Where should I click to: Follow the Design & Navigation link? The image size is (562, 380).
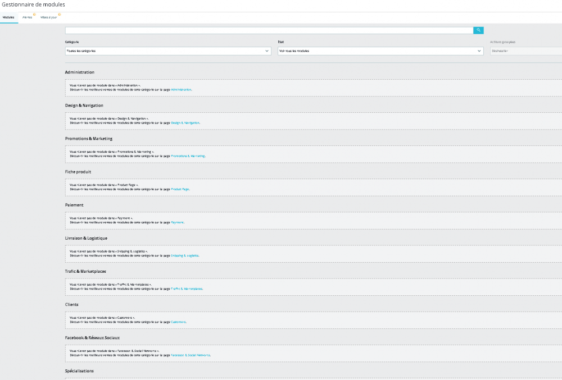[185, 122]
